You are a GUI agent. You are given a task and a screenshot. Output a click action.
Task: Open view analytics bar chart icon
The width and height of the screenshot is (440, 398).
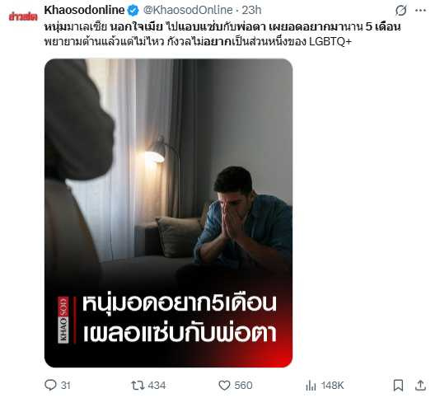pyautogui.click(x=311, y=385)
